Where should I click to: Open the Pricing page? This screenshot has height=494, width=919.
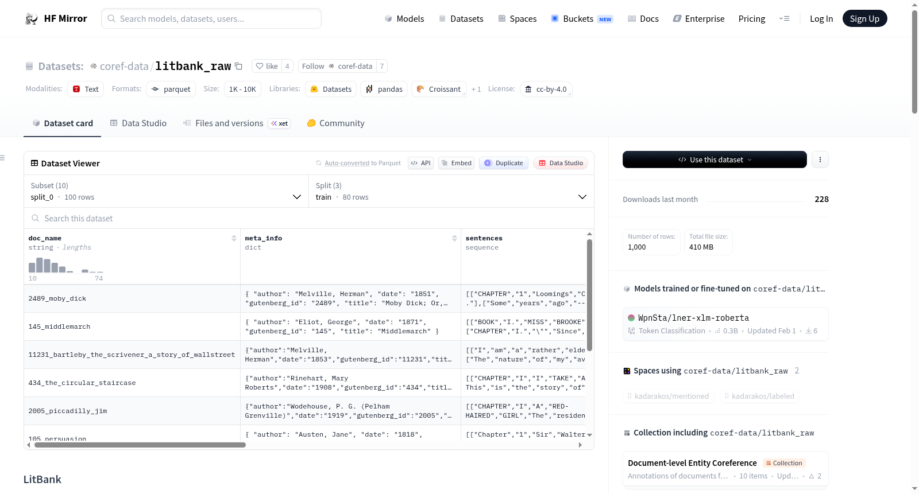(752, 19)
